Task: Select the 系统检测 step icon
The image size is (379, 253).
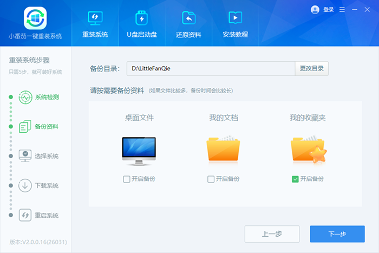Action: 25,98
